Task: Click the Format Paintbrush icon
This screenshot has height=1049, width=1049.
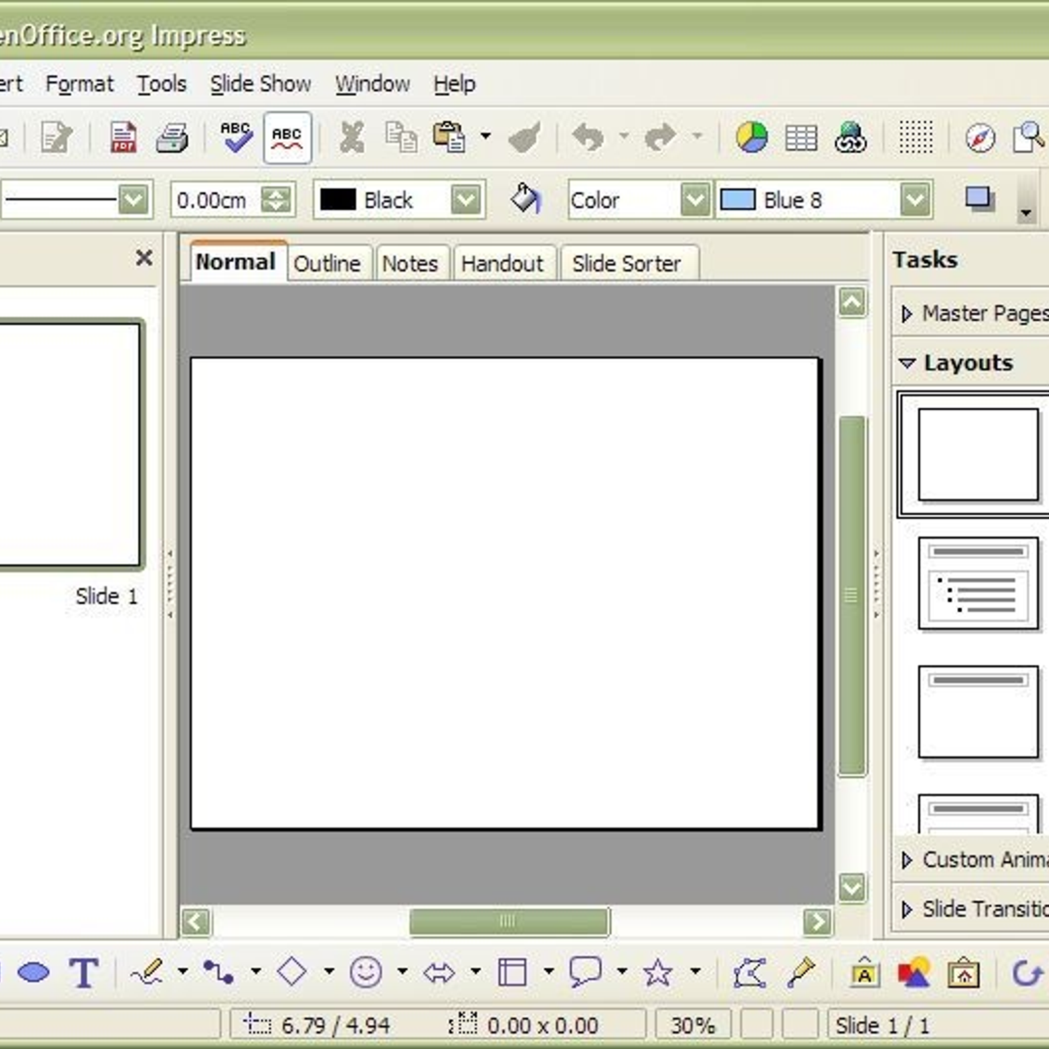Action: (x=525, y=138)
